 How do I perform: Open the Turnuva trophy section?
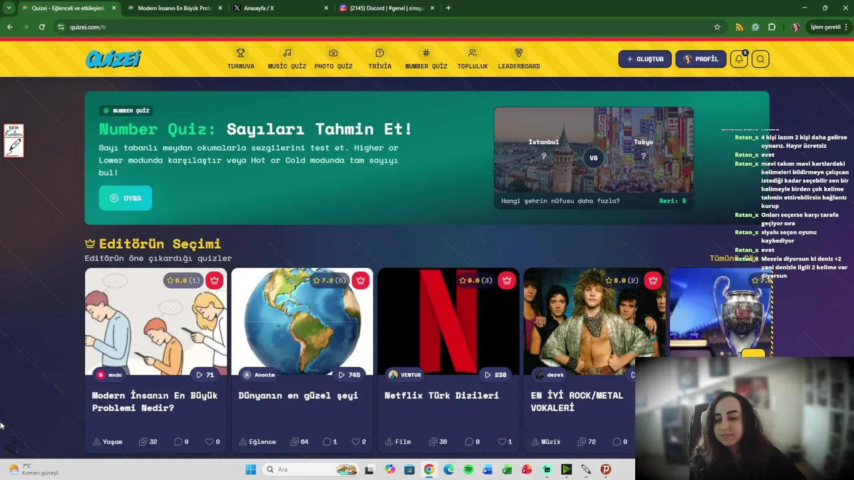click(240, 59)
